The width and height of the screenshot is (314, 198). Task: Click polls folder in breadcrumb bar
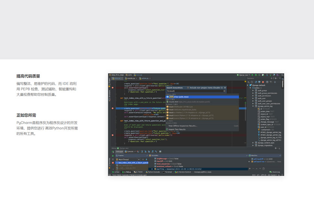[x=129, y=75]
